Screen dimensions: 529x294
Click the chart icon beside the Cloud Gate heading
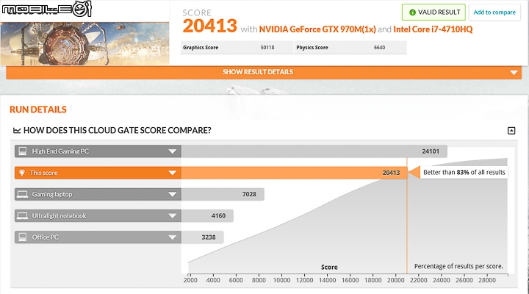tap(17, 130)
